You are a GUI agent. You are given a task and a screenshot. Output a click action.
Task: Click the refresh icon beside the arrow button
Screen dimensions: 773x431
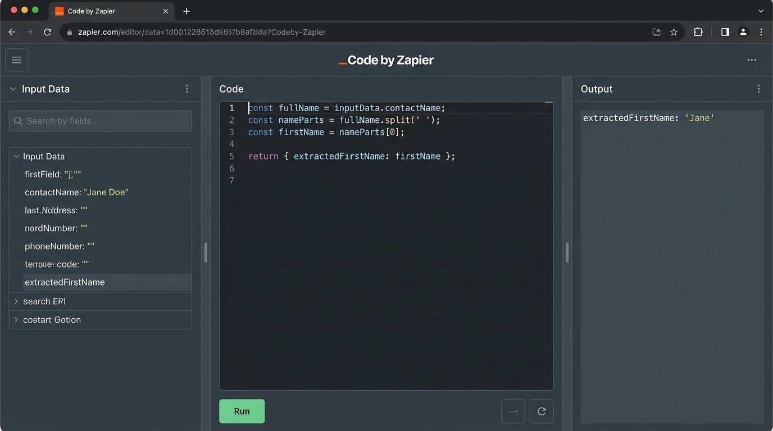click(541, 411)
